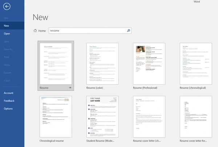Click the search magnifier icon
This screenshot has width=218, height=147.
(x=128, y=31)
